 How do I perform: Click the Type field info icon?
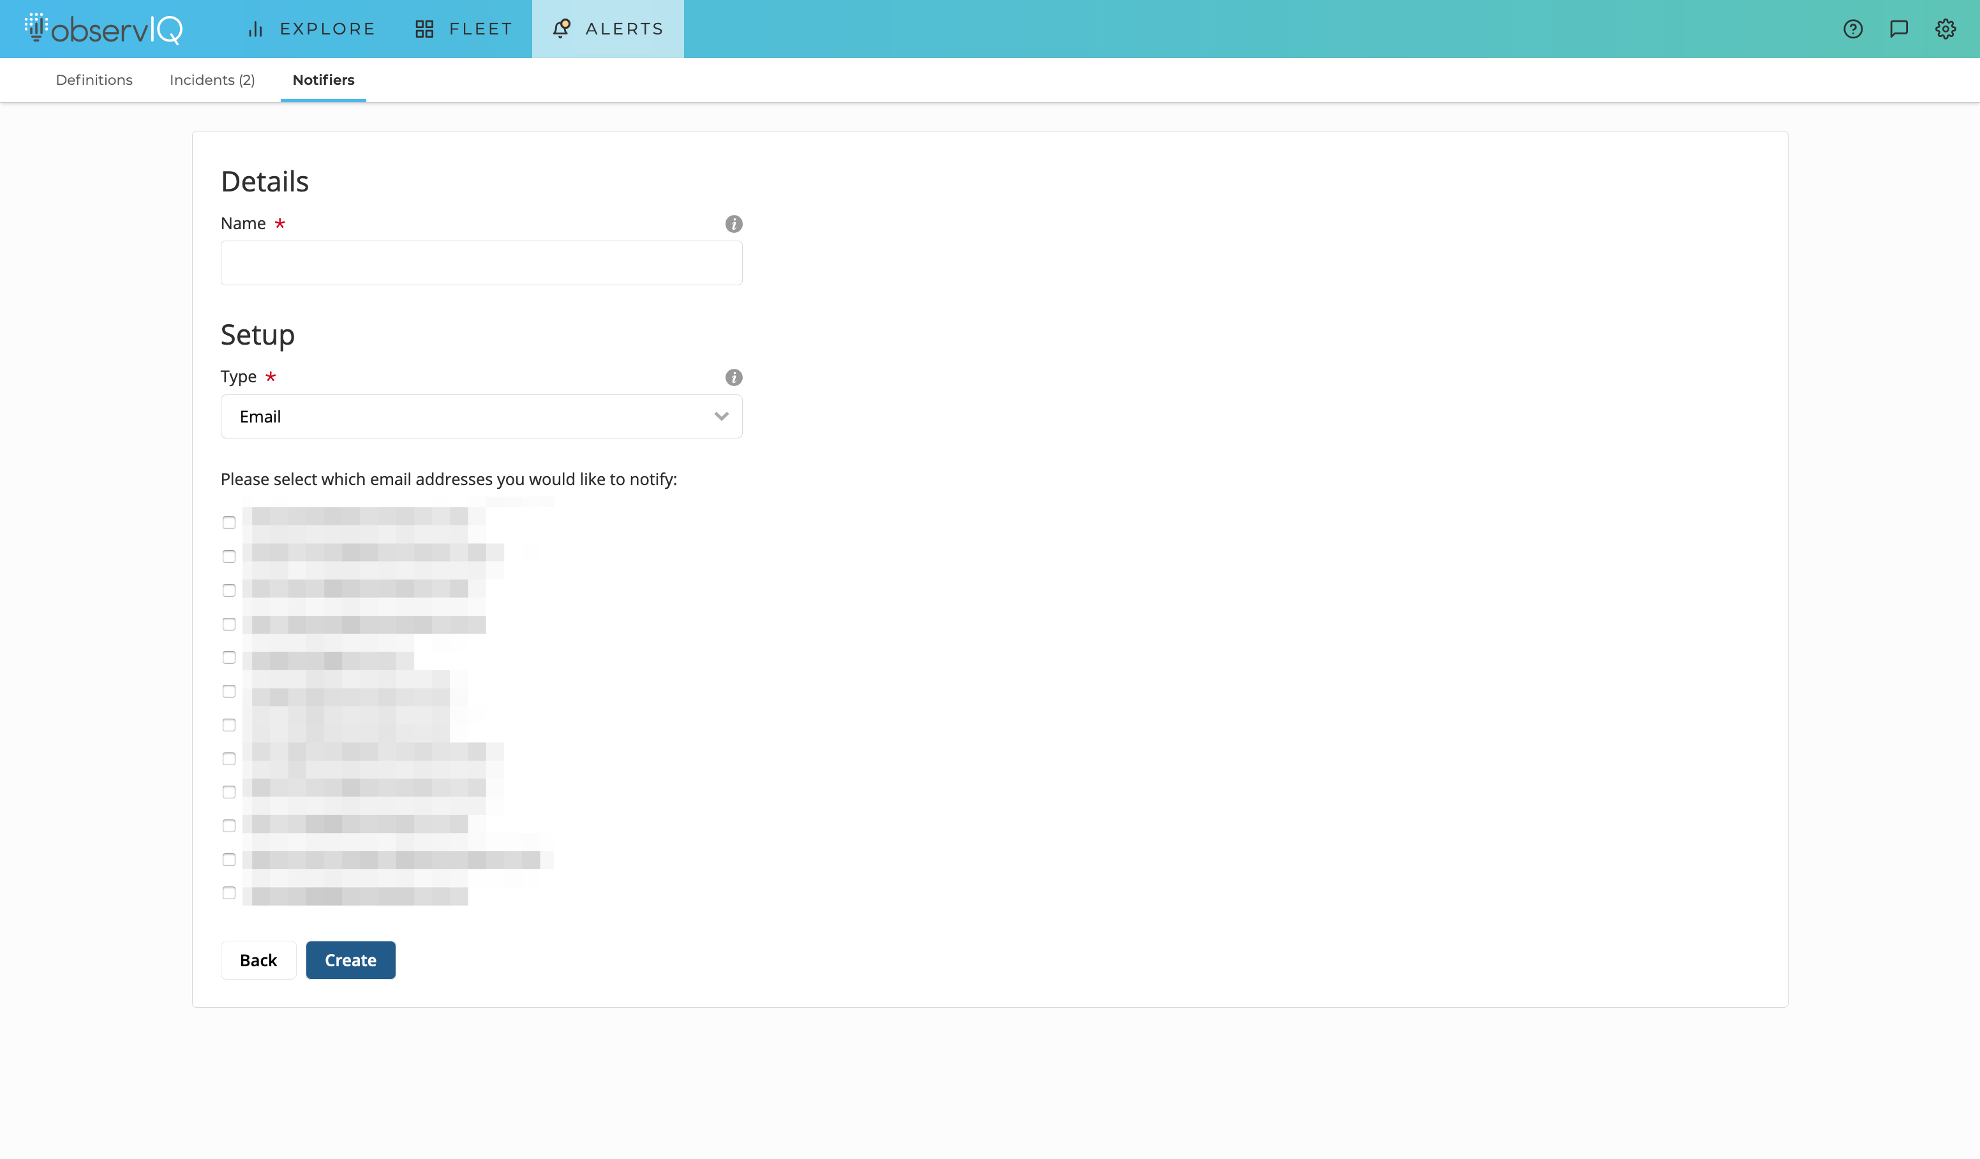[733, 377]
